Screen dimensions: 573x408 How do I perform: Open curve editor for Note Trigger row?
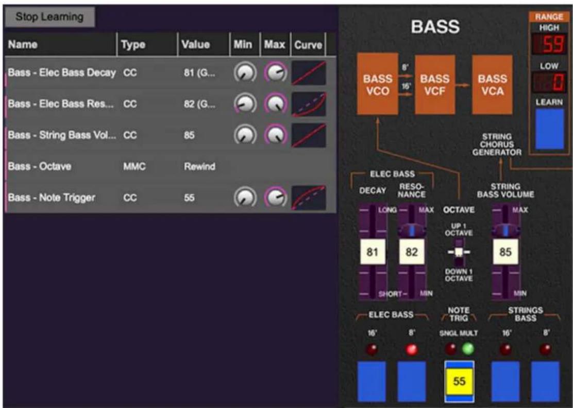(x=309, y=198)
